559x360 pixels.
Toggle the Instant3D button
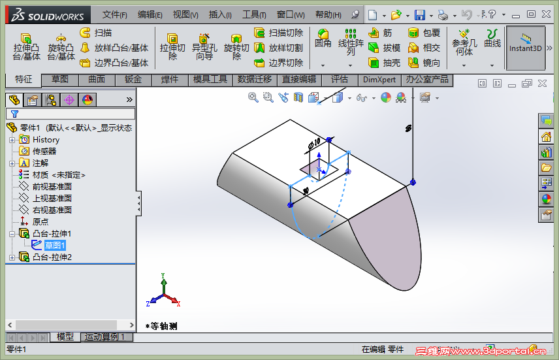[x=526, y=48]
